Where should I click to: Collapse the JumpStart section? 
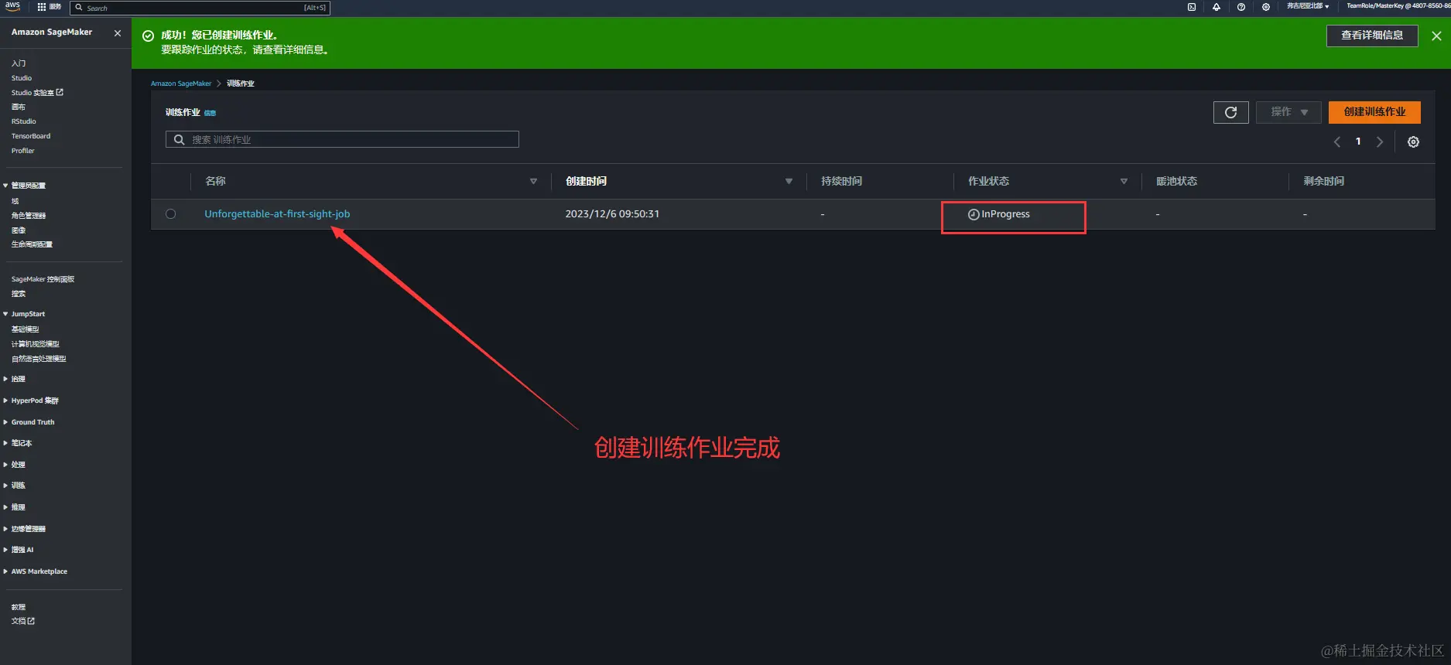coord(5,314)
